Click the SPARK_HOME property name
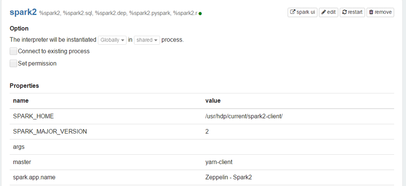The width and height of the screenshot is (406, 186). click(33, 116)
